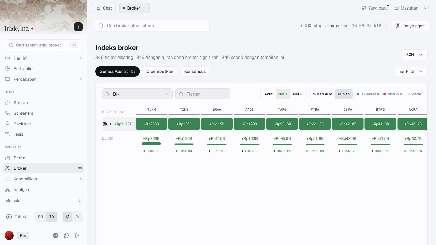Select the Semua Alur tab

[118, 71]
